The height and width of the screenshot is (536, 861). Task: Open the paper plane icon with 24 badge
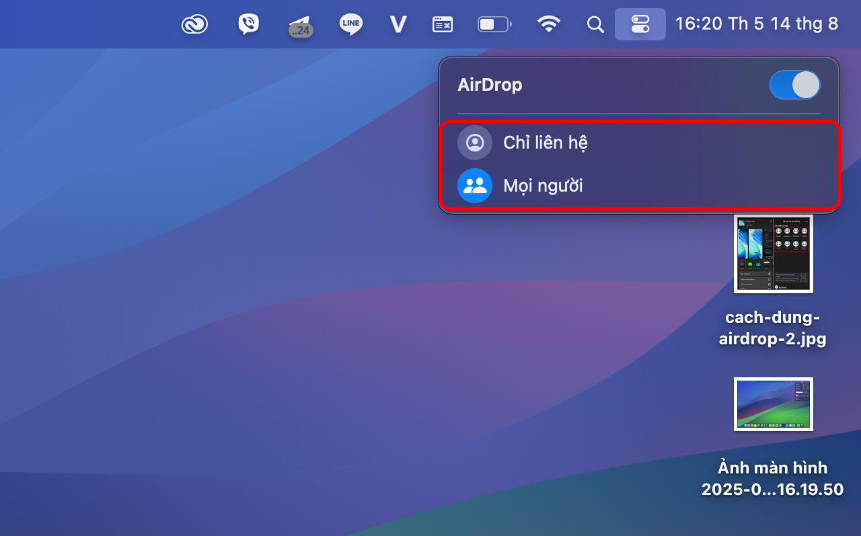pyautogui.click(x=301, y=26)
